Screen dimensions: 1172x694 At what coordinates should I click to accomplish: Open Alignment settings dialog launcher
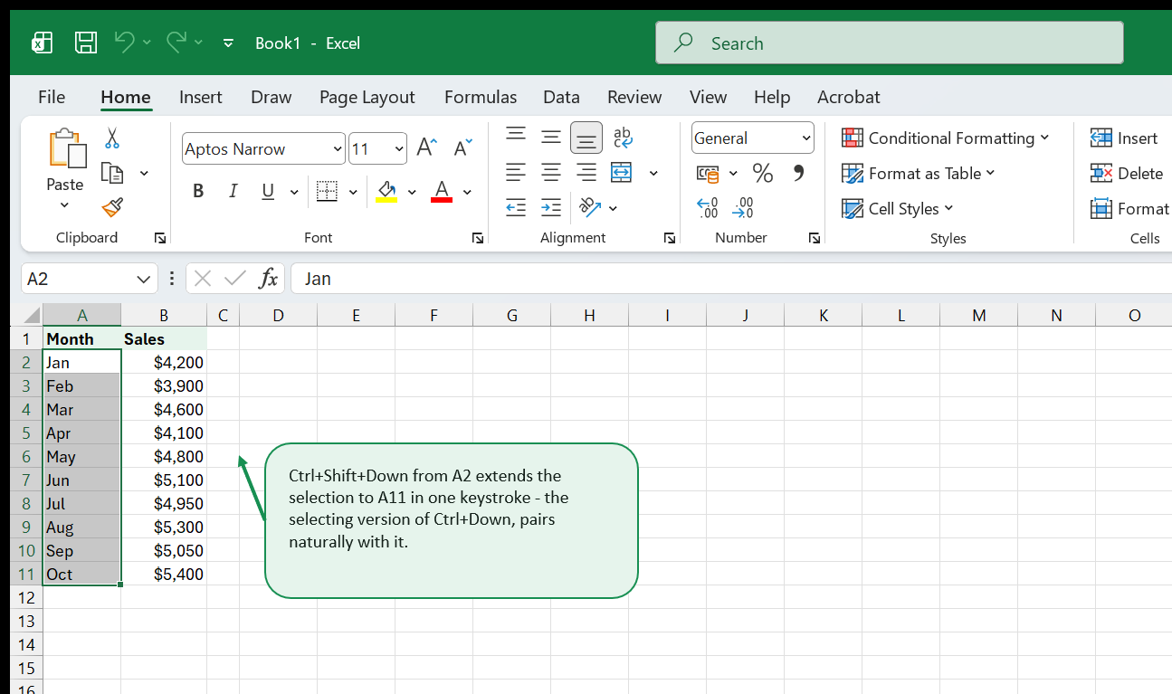click(670, 238)
